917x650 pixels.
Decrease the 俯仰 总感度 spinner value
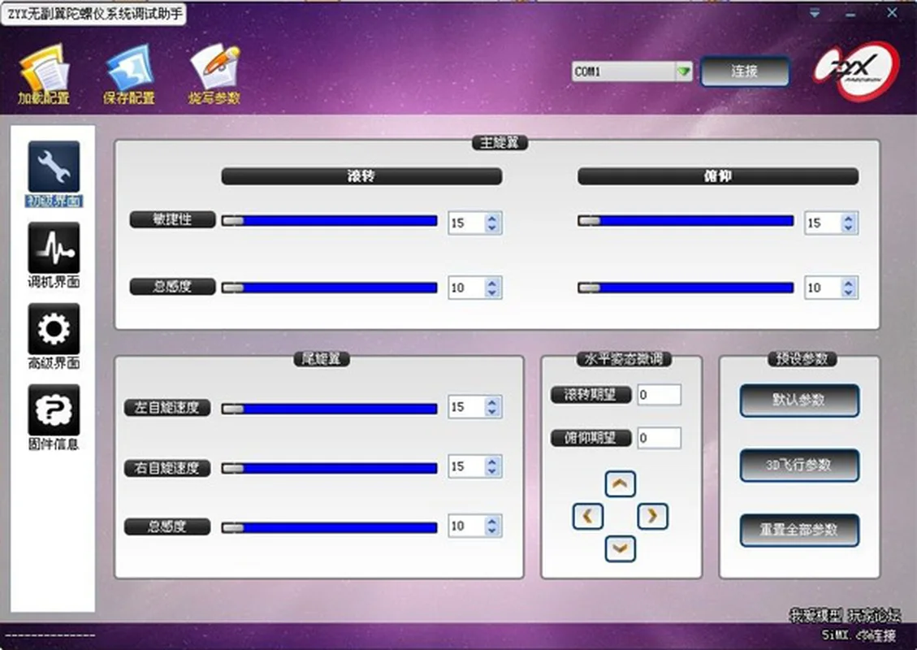click(849, 292)
